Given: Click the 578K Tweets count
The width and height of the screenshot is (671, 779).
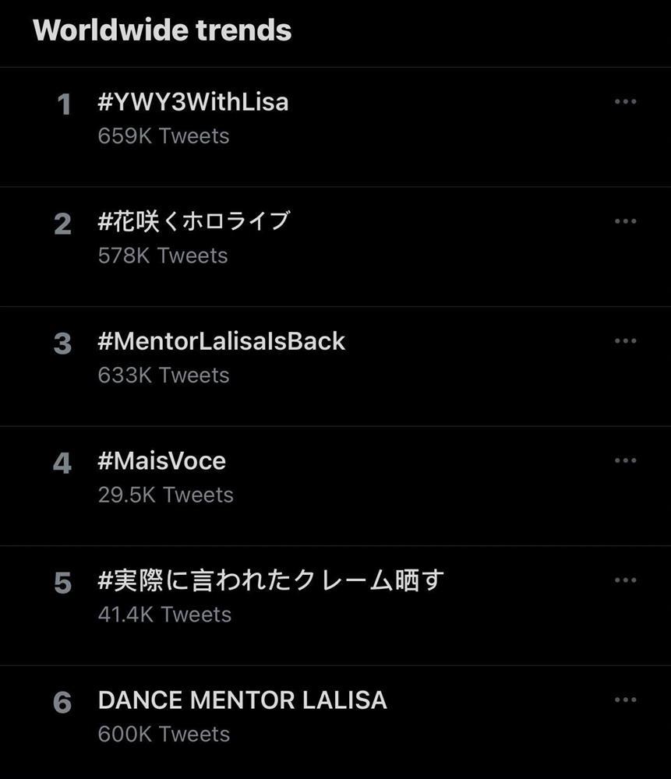Looking at the screenshot, I should [163, 256].
